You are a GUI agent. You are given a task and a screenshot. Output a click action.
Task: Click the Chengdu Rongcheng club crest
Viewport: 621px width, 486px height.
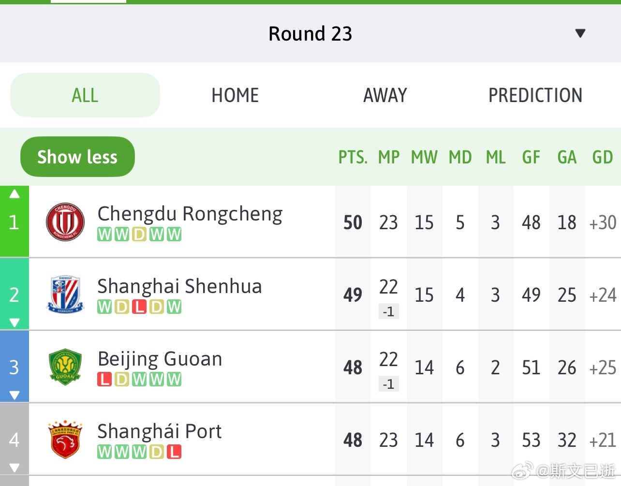click(x=65, y=222)
